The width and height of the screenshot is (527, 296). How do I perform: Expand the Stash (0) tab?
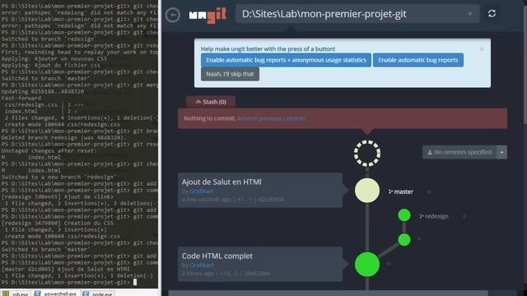click(211, 102)
